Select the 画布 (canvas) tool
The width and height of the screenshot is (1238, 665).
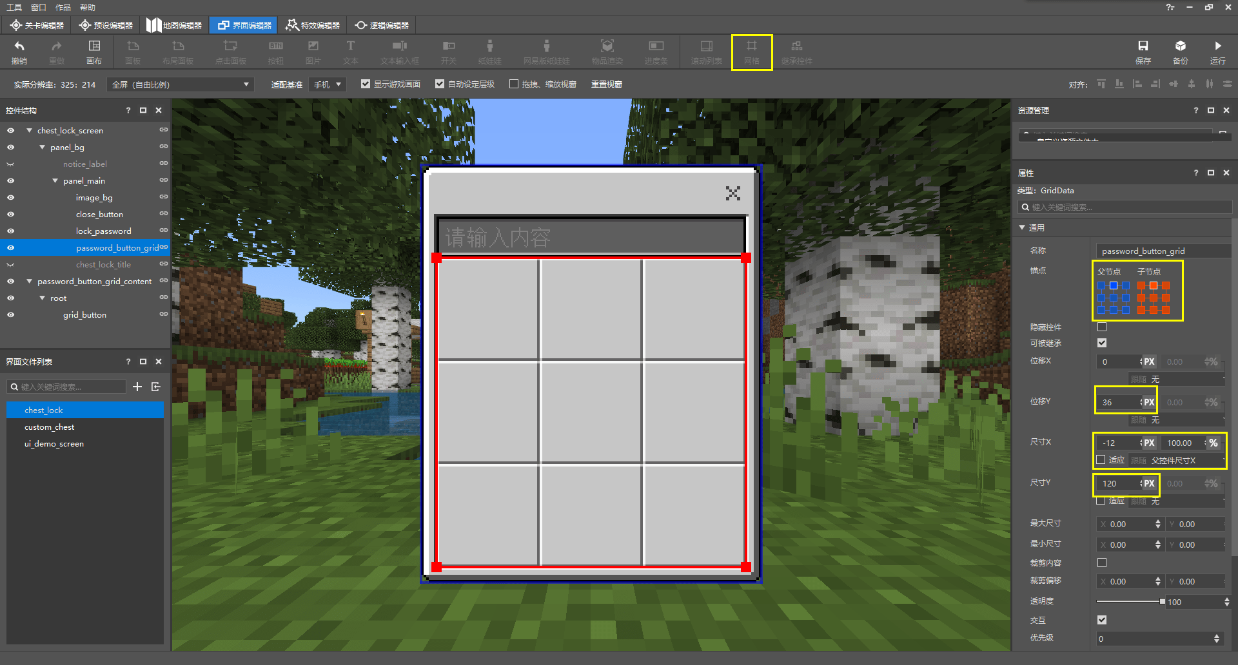[94, 52]
